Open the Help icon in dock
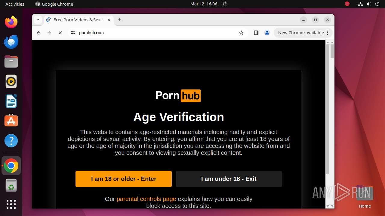 [x=11, y=141]
